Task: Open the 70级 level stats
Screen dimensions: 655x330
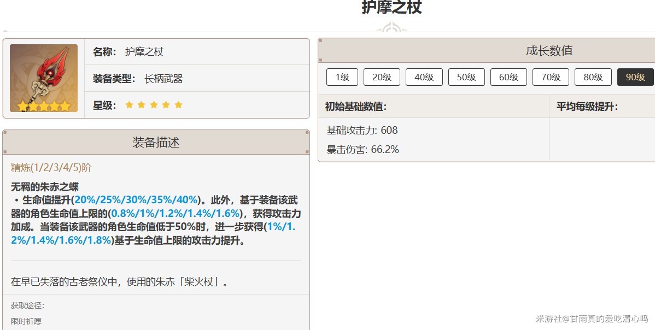Action: (x=551, y=77)
